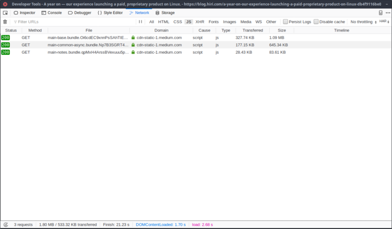The height and width of the screenshot is (229, 392).
Task: Open the DevTools more options menu
Action: (x=387, y=12)
